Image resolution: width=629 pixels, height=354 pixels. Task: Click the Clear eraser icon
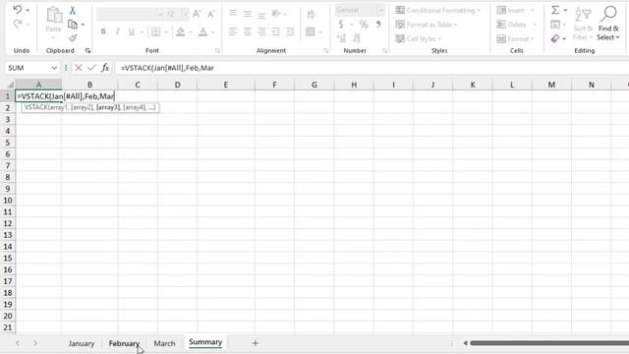click(555, 38)
